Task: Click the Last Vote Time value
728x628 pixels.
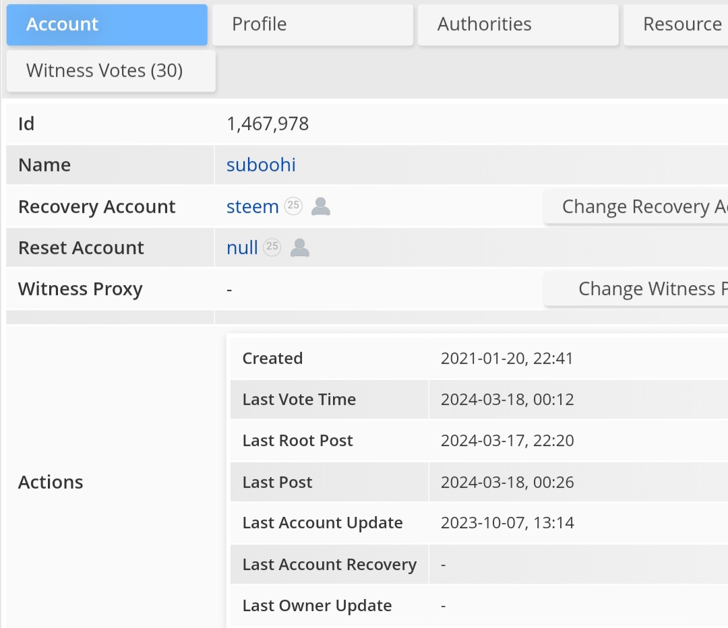Action: 507,399
